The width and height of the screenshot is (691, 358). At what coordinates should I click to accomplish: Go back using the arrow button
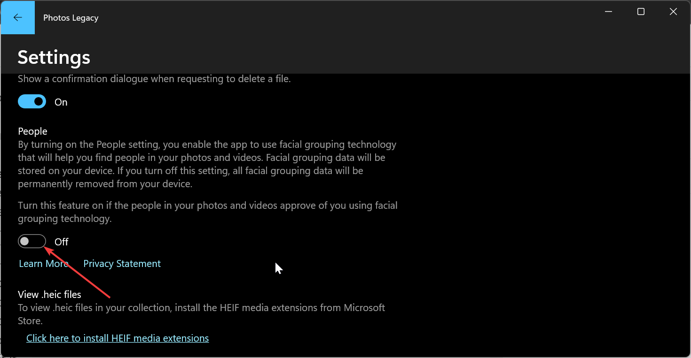(x=18, y=18)
